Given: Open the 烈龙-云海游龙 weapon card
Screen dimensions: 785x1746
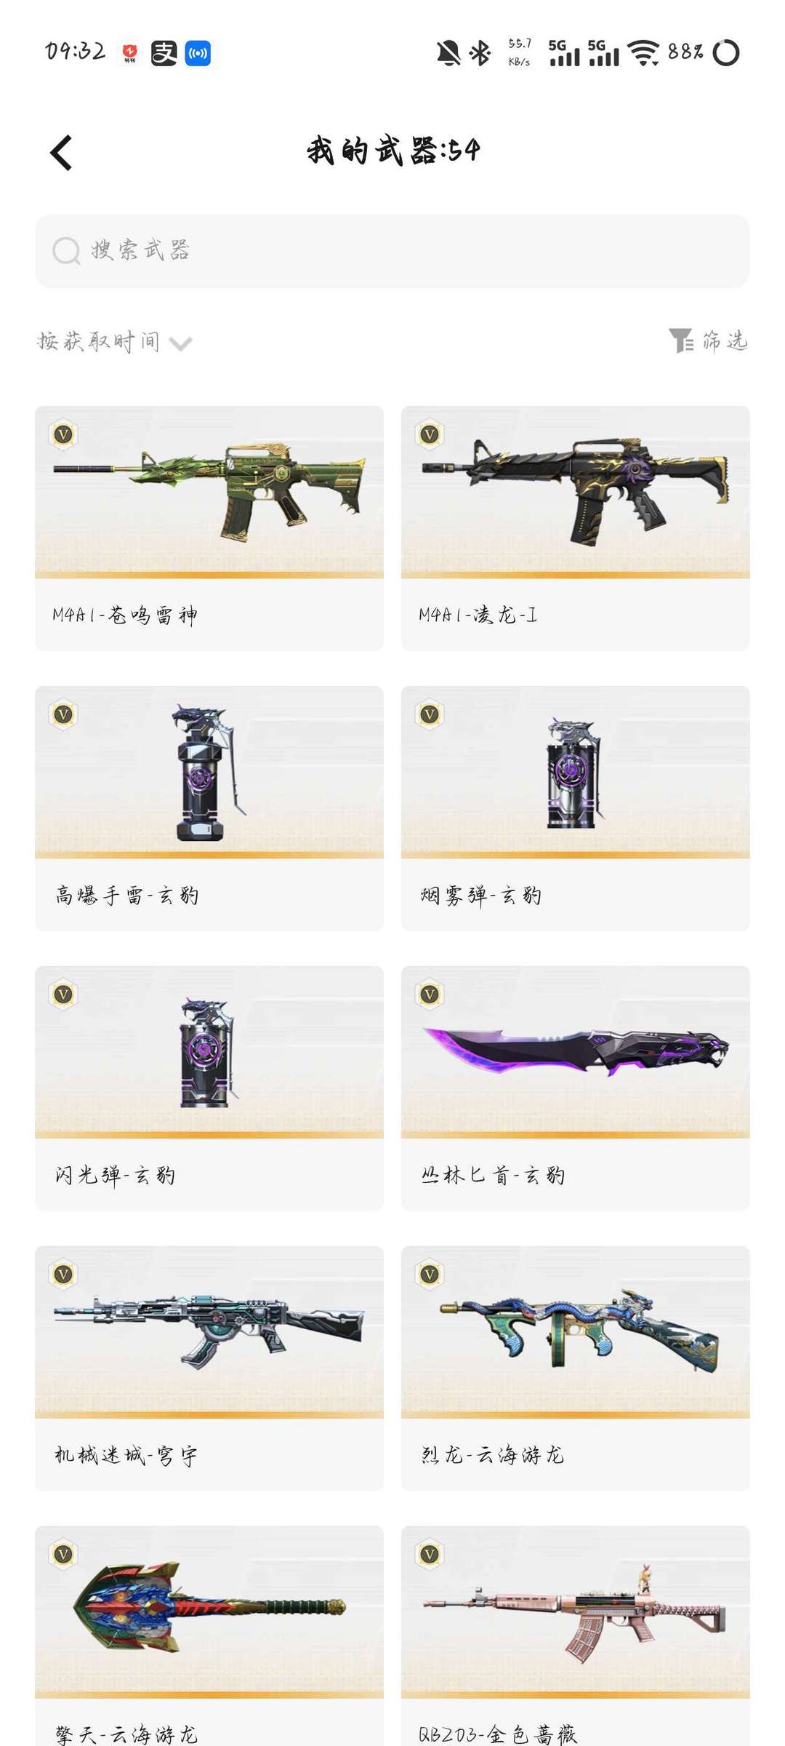Looking at the screenshot, I should point(576,1368).
